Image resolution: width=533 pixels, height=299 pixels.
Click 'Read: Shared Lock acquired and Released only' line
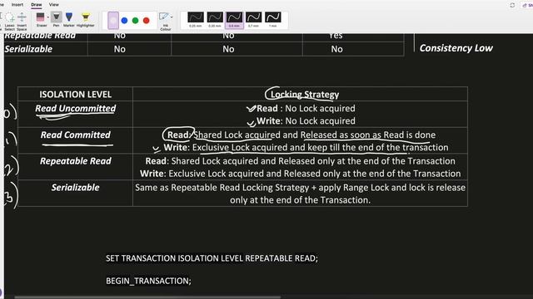coord(300,161)
